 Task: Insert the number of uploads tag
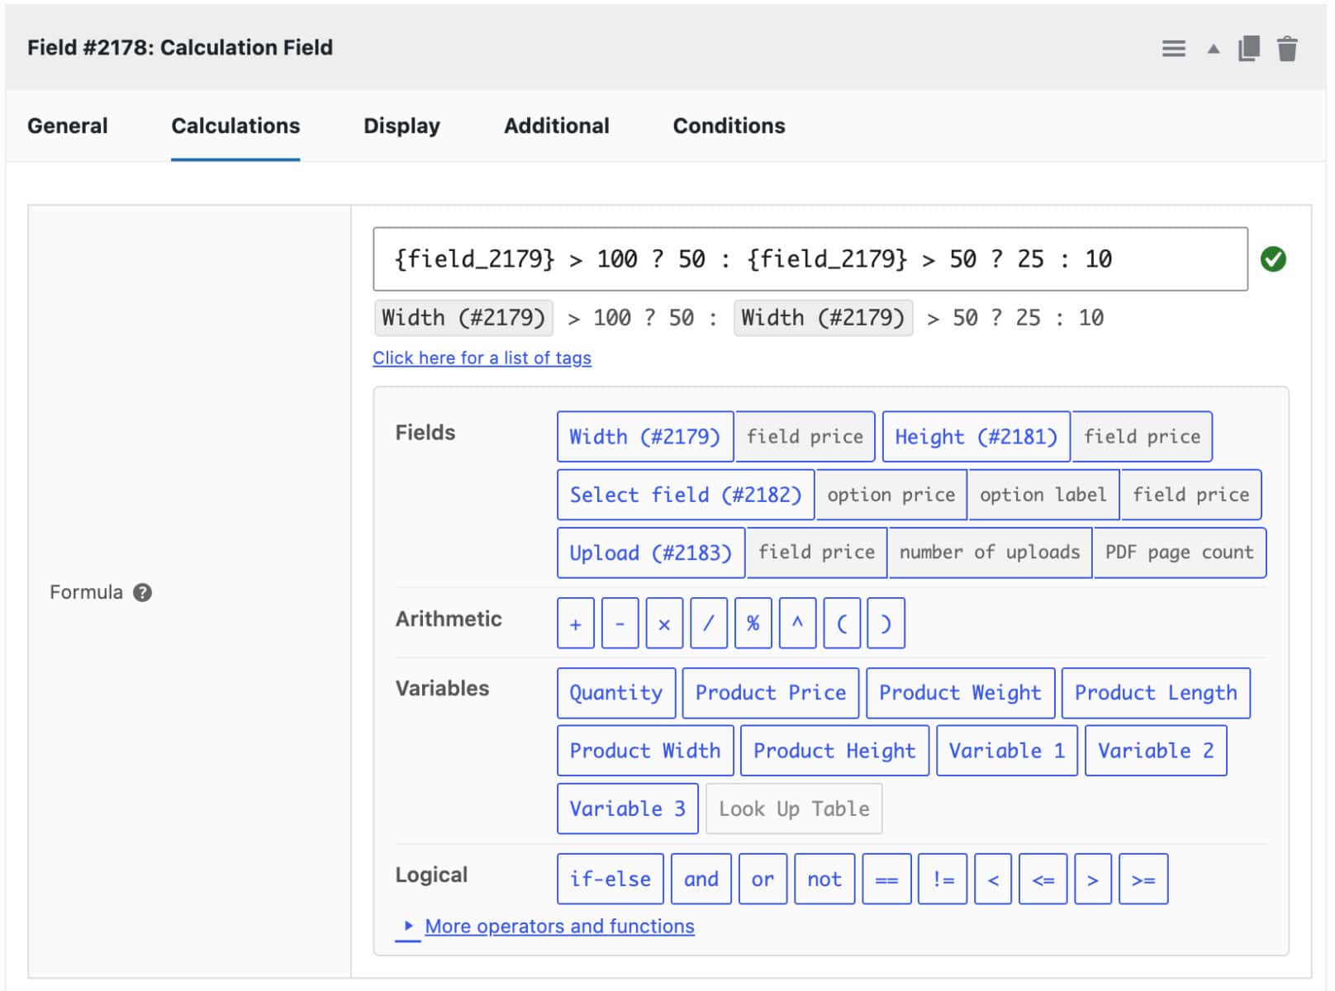click(x=990, y=552)
